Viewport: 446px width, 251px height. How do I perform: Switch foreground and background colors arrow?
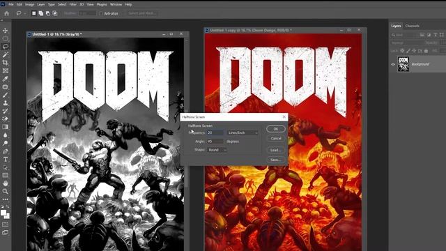[8, 207]
